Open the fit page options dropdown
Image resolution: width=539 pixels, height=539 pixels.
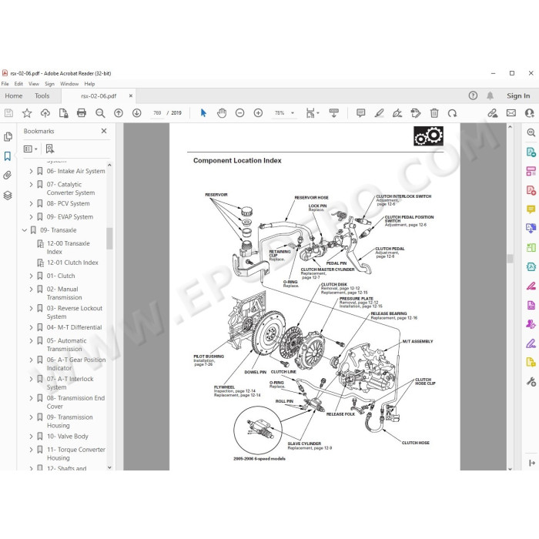(312, 112)
